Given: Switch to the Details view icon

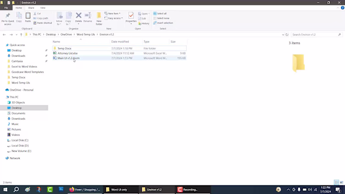Looking at the screenshot, I should 336,182.
